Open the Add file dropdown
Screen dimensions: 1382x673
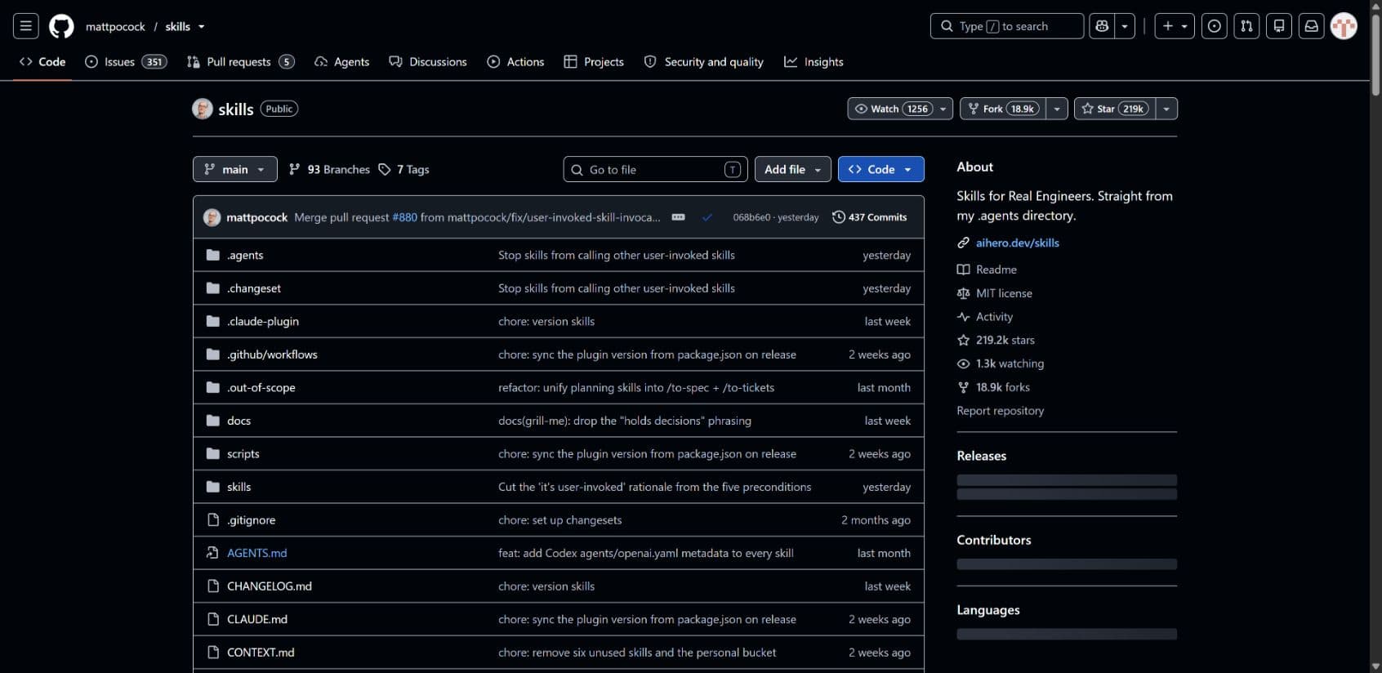(793, 169)
